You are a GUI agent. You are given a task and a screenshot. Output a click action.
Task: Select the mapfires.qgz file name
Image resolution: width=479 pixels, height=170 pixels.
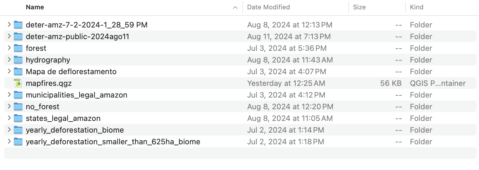(x=49, y=83)
